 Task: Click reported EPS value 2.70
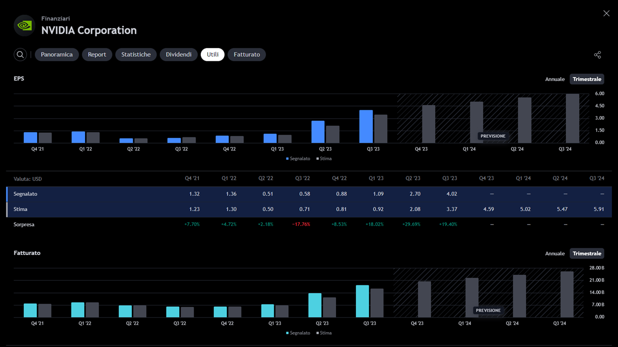click(415, 194)
